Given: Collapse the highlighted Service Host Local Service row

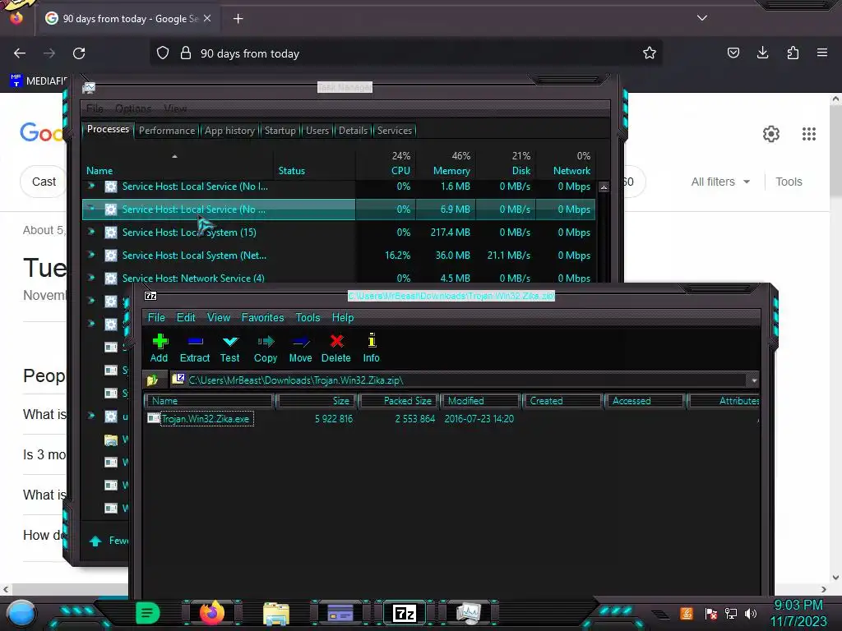Looking at the screenshot, I should point(91,208).
